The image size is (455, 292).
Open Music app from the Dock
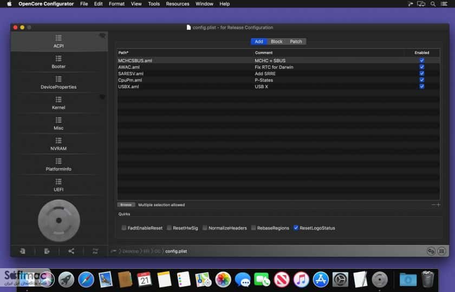click(x=301, y=280)
